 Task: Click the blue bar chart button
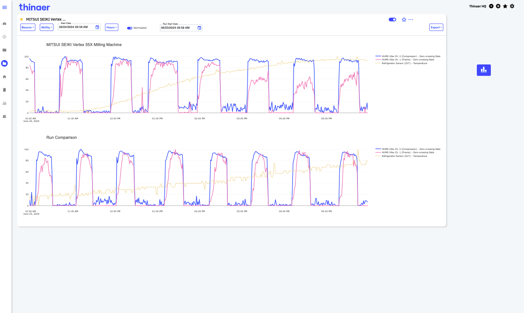coord(484,70)
